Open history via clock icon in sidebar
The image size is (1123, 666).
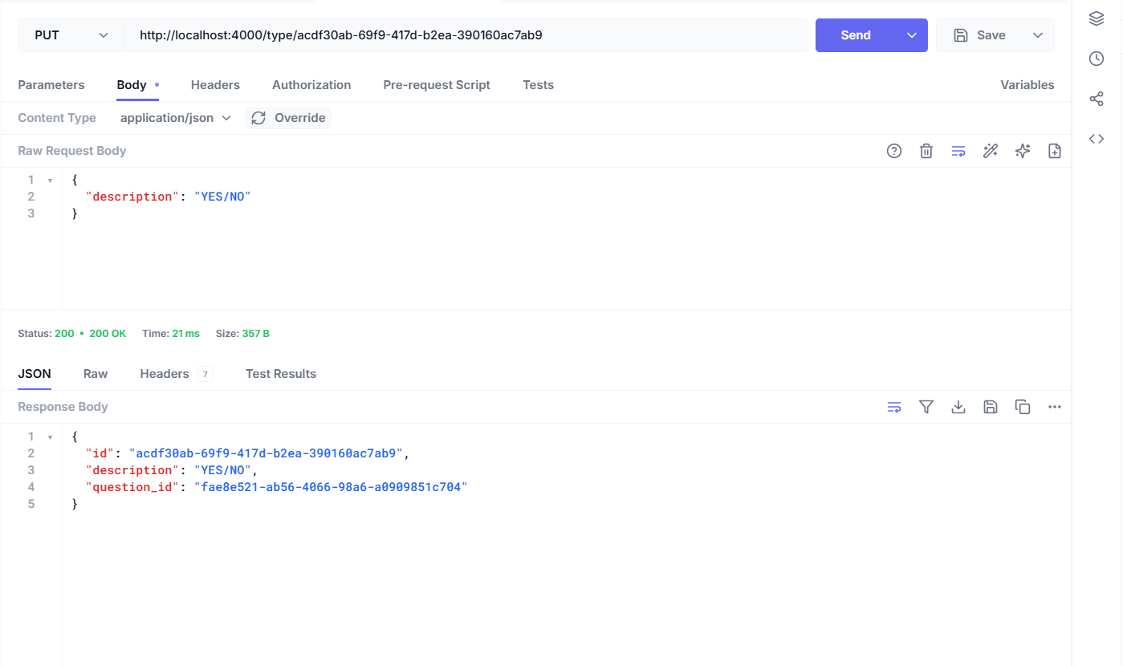1096,59
